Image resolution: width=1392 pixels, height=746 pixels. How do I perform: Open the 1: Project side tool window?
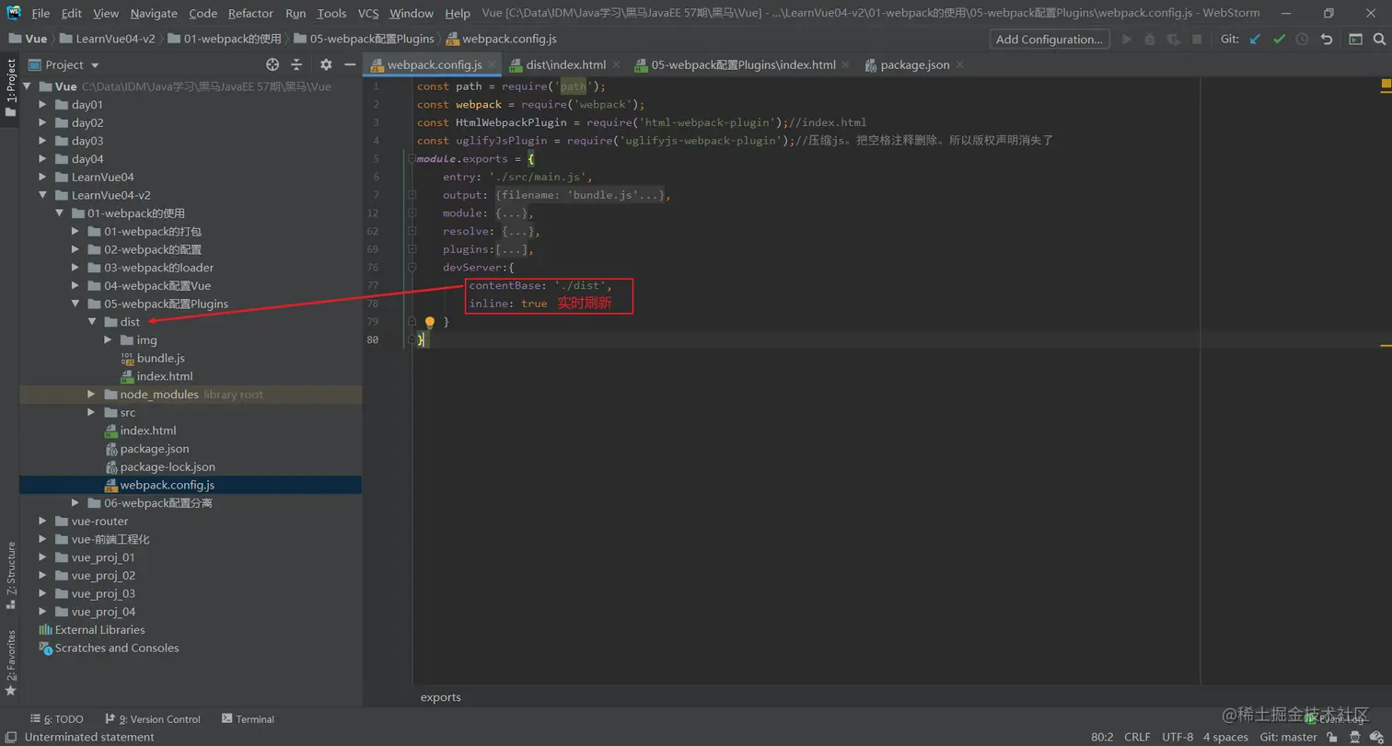11,87
